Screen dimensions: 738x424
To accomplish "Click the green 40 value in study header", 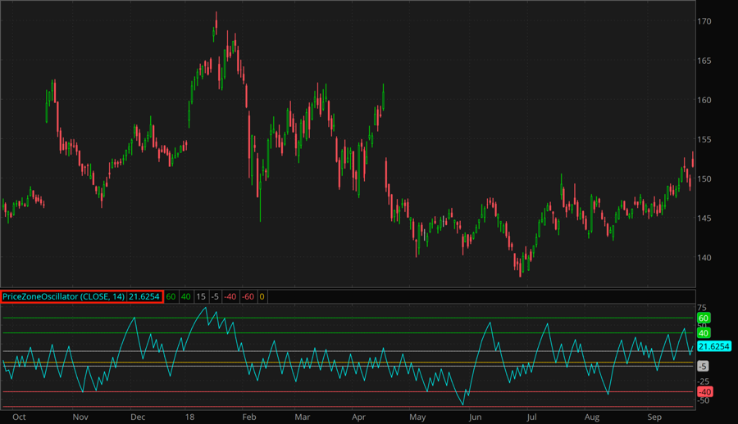I will coord(186,296).
